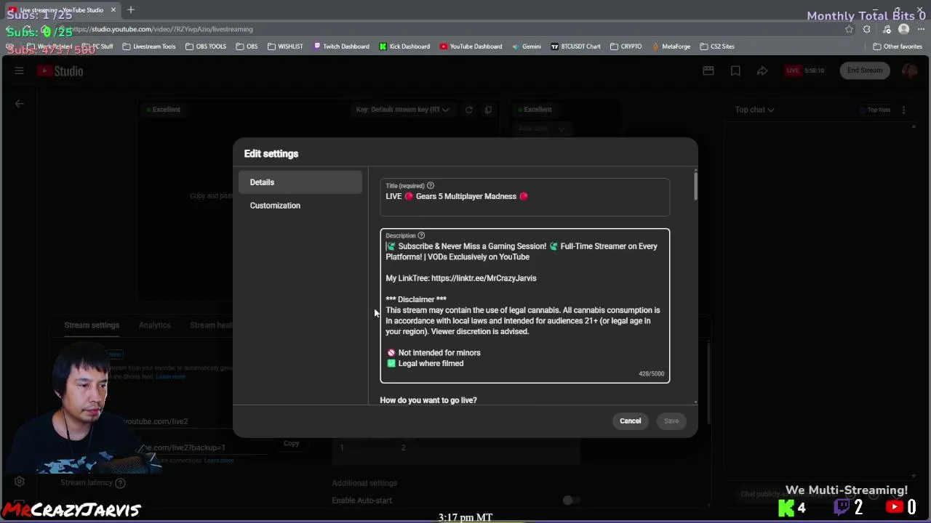Open Learn more link about connections
Viewport: 931px width, 523px height.
tap(219, 461)
